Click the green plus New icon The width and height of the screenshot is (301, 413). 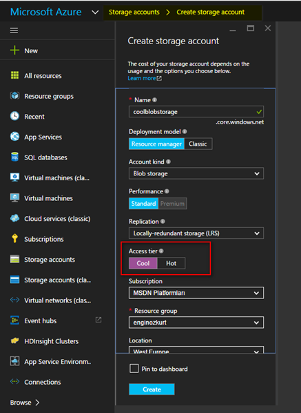point(14,50)
